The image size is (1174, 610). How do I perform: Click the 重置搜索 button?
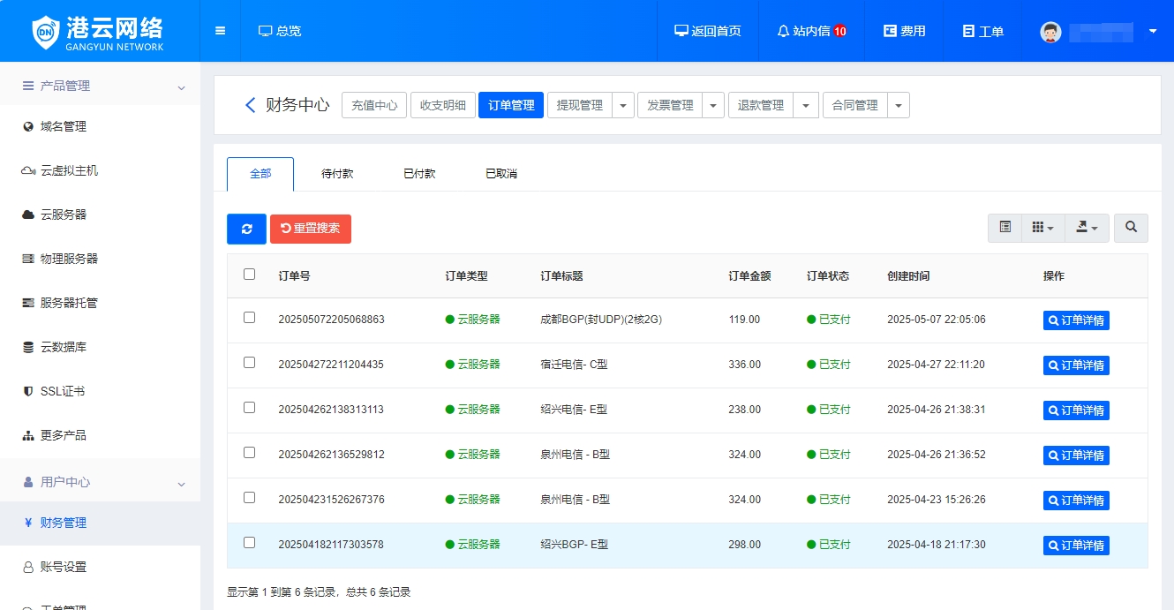pos(311,228)
